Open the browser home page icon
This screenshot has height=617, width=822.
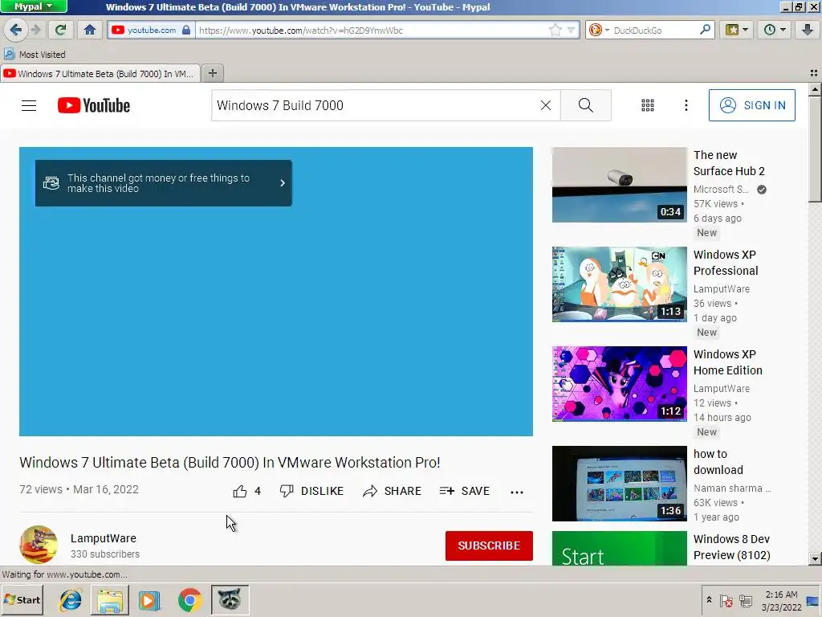click(x=90, y=30)
